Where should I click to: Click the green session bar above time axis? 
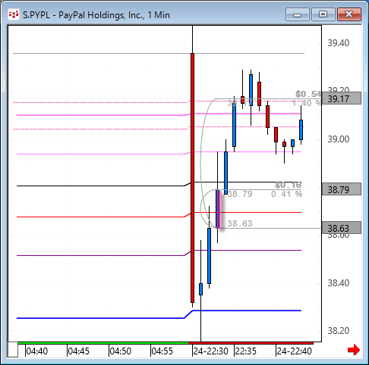click(x=103, y=343)
